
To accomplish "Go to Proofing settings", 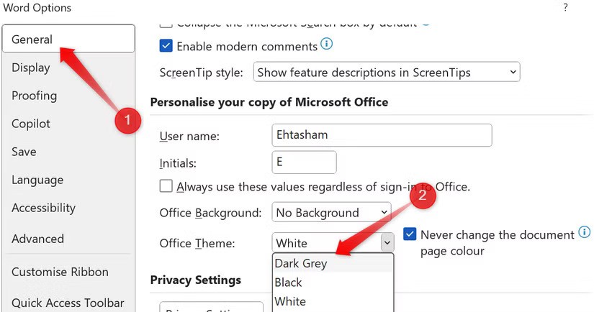I will click(x=34, y=96).
